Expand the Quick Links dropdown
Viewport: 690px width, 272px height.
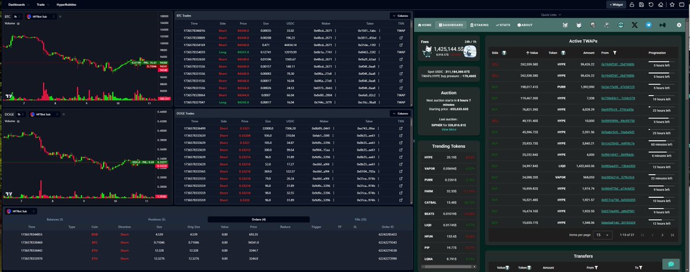click(551, 14)
